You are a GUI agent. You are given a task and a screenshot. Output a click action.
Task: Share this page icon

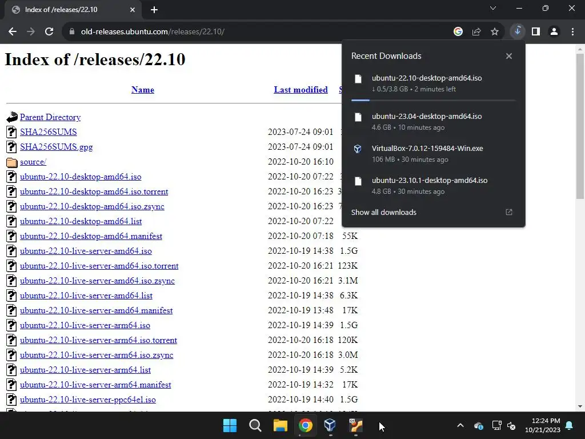(x=476, y=32)
